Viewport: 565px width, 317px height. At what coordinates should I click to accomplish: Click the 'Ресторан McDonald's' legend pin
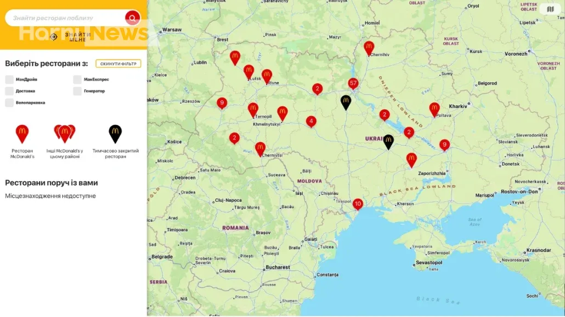[22, 134]
